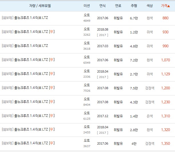Click [ 2017 ] in the 1,320 row
Image resolution: width=175 pixels, height=152 pixels.
coord(103,133)
